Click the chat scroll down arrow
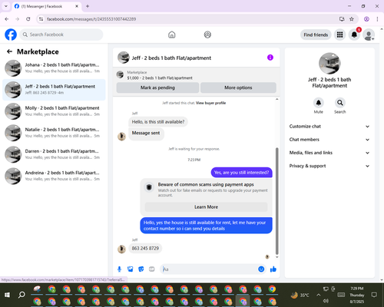 coord(276,257)
